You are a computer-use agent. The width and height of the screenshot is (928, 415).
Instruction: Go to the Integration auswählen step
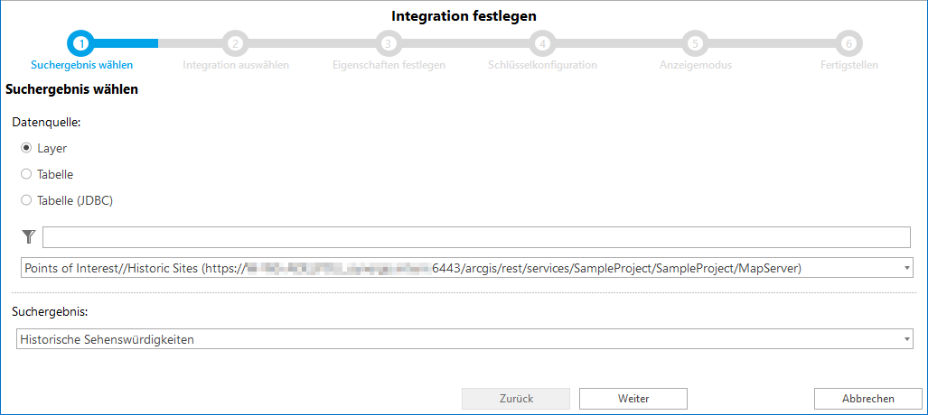point(235,65)
